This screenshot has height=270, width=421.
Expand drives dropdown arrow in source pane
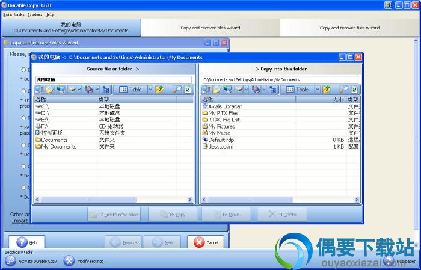79,90
